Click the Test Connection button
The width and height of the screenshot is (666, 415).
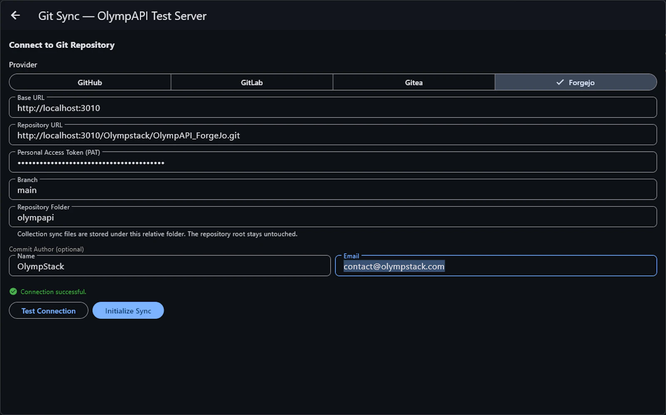49,311
